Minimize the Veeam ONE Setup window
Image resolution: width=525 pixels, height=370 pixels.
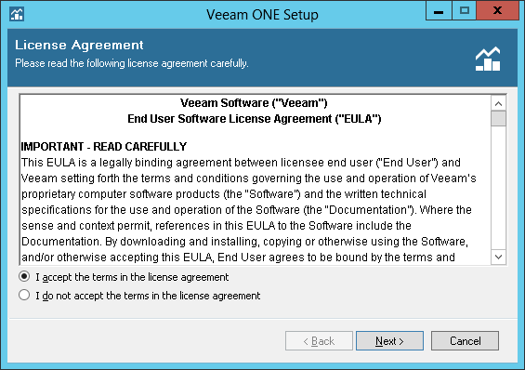point(439,11)
